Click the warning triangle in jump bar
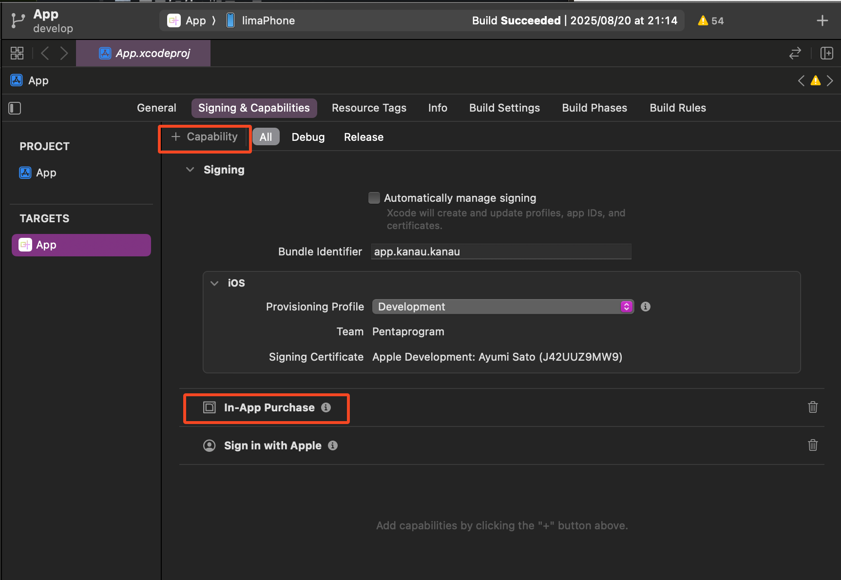841x580 pixels. point(815,80)
